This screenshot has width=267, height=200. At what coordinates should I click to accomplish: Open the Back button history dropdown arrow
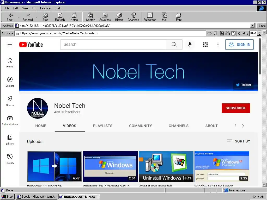[19, 17]
